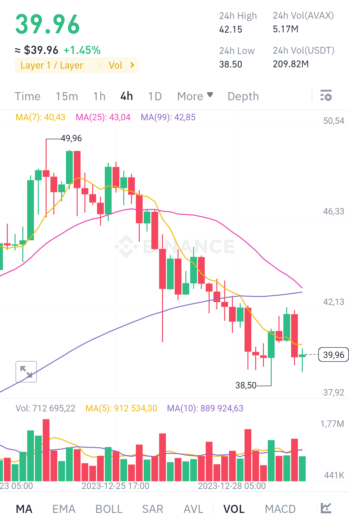Select the MA indicator
Viewport: 349px width, 522px height.
coord(24,508)
